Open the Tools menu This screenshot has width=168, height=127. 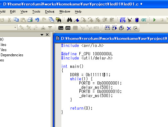click(x=36, y=12)
